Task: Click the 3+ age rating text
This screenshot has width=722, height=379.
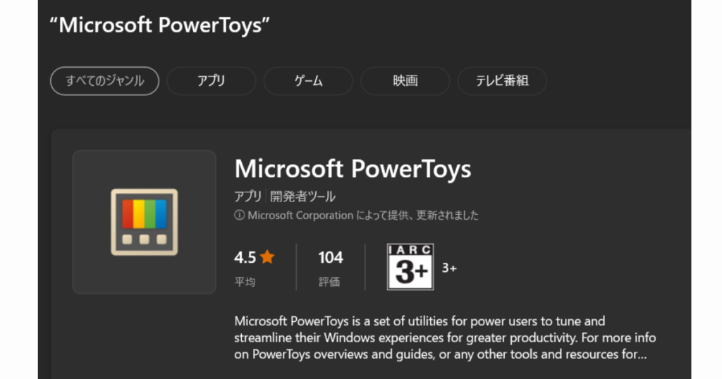Action: [x=449, y=268]
